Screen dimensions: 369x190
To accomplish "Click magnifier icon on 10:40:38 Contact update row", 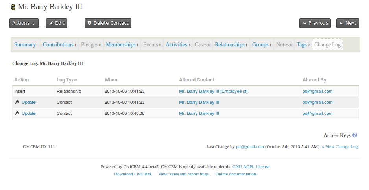I will coord(17,113).
